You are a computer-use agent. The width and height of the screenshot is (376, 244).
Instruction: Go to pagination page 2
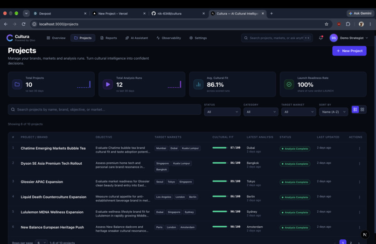pyautogui.click(x=351, y=243)
